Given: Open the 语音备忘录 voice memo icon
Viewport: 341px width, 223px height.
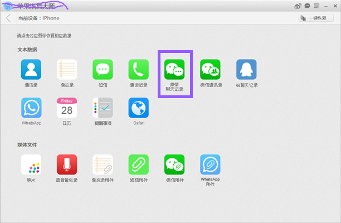Looking at the screenshot, I should tap(67, 164).
